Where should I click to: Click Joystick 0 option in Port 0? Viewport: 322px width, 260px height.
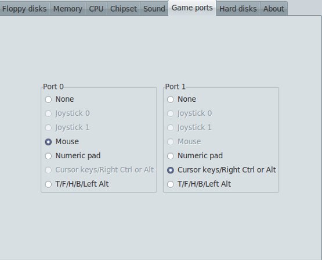(x=67, y=113)
